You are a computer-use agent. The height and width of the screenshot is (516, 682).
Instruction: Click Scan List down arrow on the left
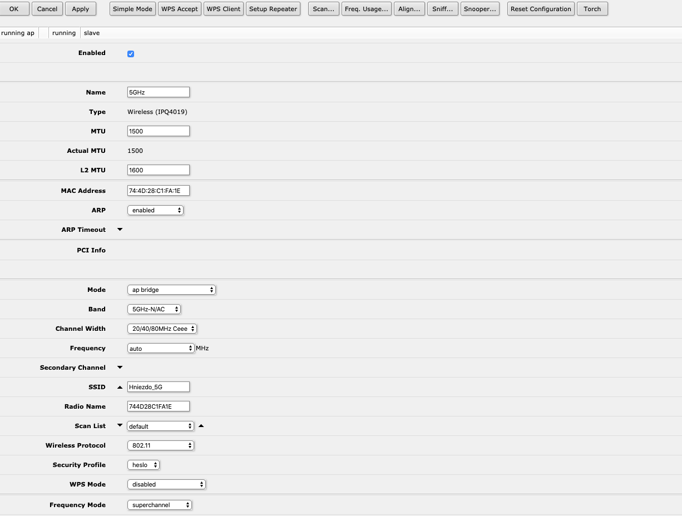pyautogui.click(x=120, y=426)
